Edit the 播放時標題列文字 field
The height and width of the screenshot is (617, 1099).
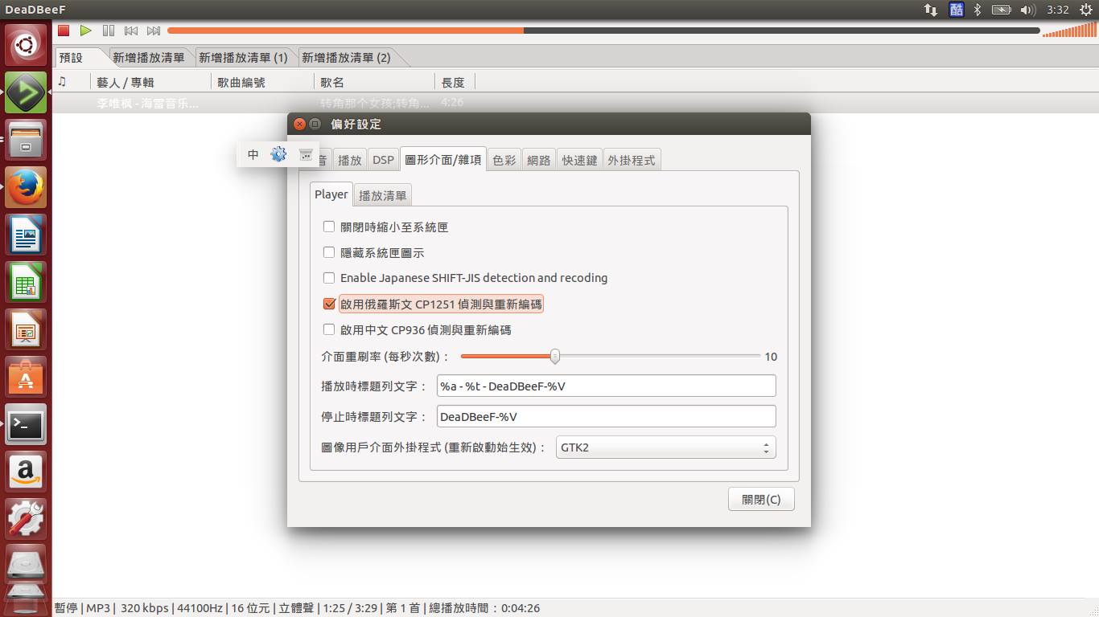[x=607, y=386]
